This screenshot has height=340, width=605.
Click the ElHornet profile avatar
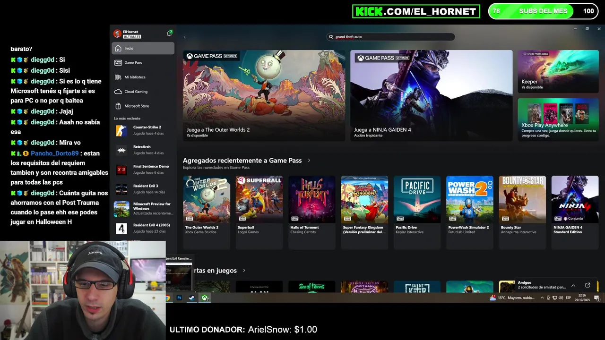point(117,34)
